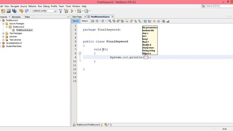Open the Team menu
The width and height of the screenshot is (233, 131).
click(61, 6)
